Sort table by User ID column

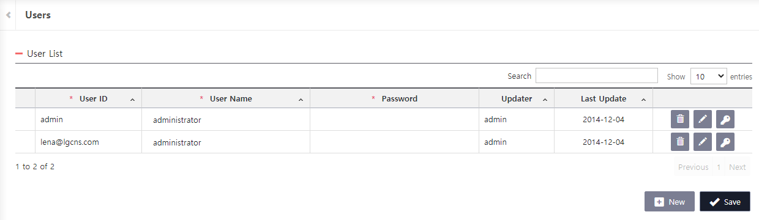[x=88, y=99]
